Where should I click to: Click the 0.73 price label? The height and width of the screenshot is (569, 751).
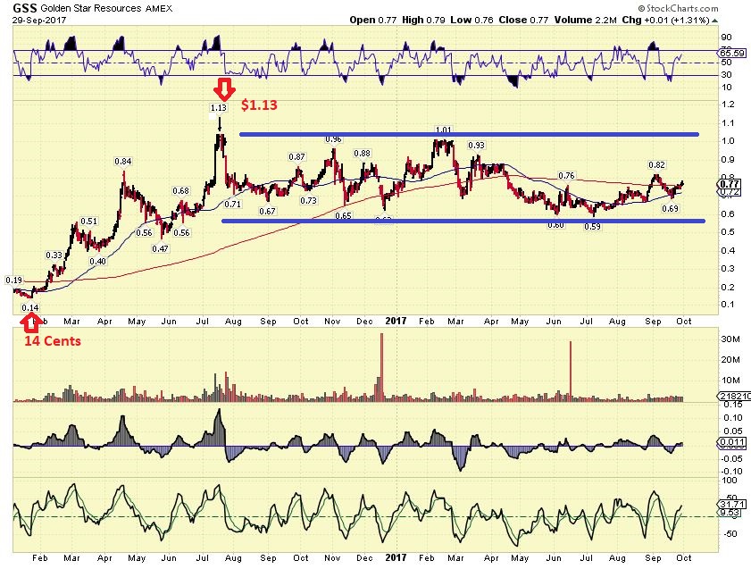tap(308, 201)
